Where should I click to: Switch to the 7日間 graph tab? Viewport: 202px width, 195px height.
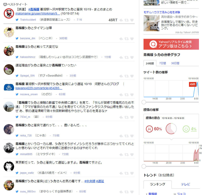(x=163, y=63)
